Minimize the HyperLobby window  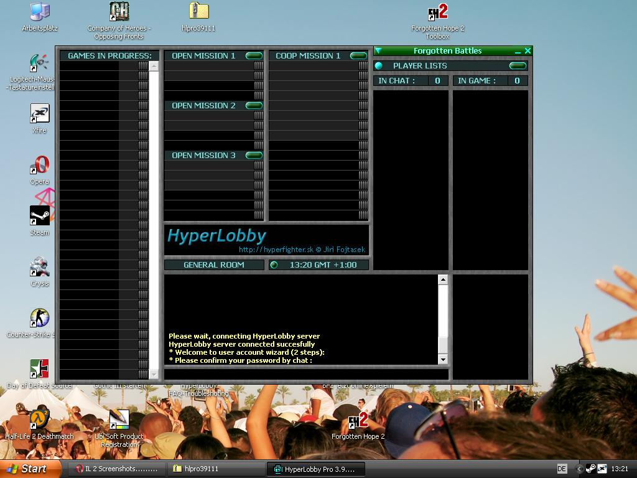[x=518, y=51]
